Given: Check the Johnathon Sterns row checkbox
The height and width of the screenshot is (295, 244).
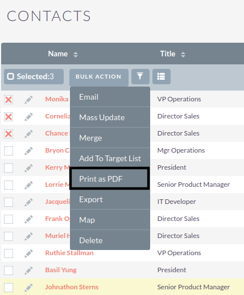Looking at the screenshot, I should click(x=9, y=288).
